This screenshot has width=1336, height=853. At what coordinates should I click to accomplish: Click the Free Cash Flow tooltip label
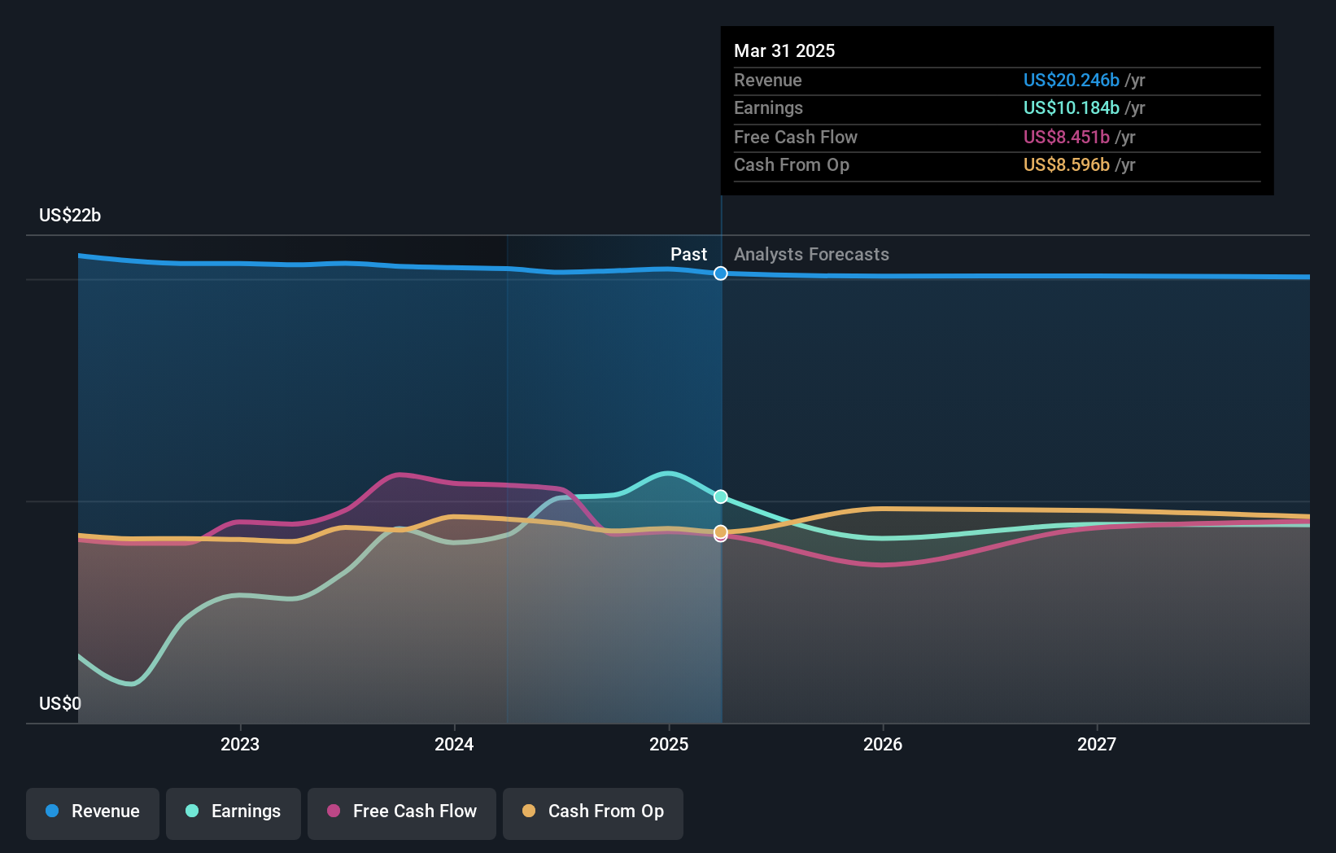tap(796, 137)
